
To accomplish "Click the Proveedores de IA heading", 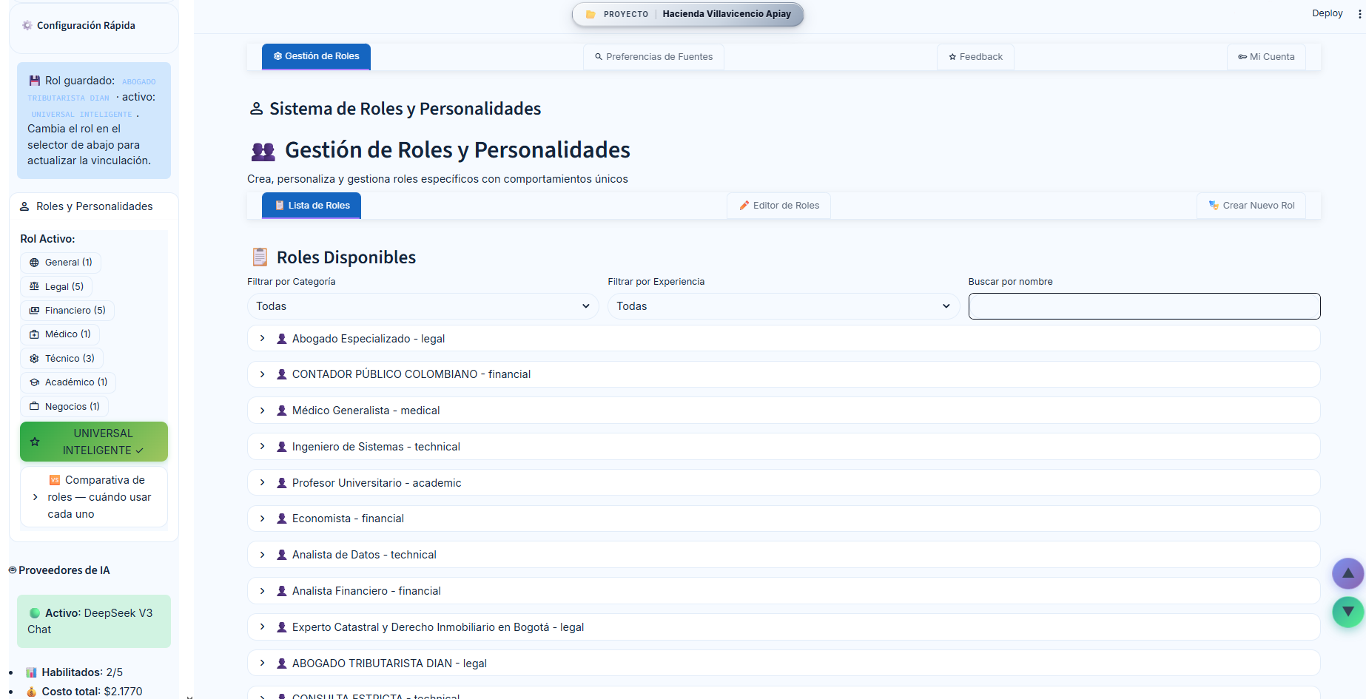I will (64, 570).
